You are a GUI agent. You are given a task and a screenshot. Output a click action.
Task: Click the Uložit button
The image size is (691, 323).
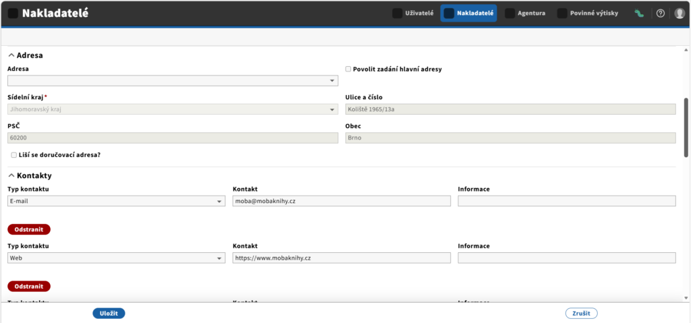click(109, 314)
